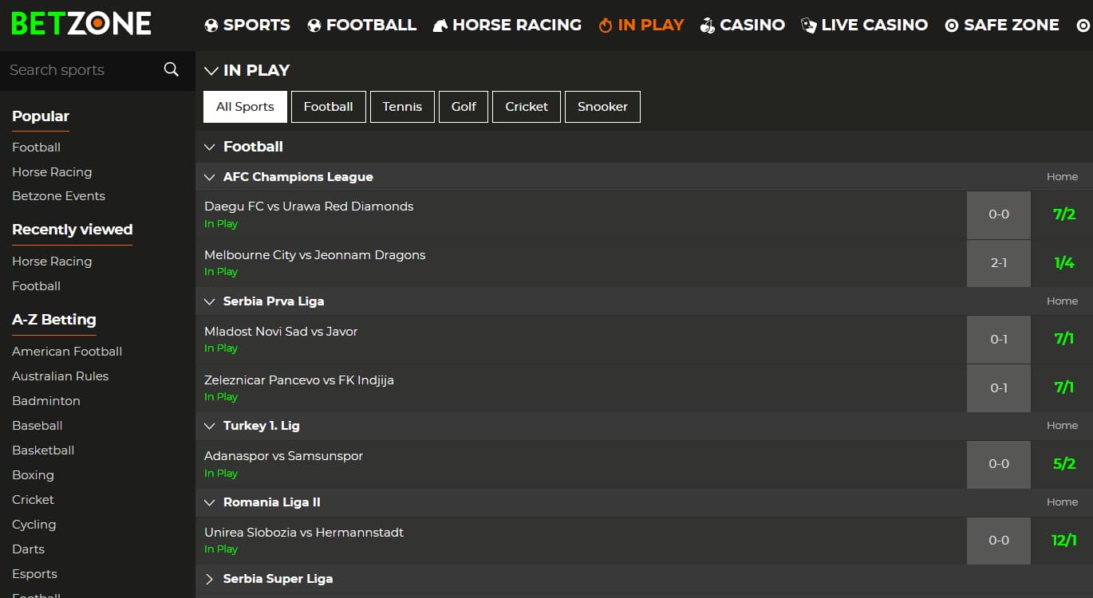Click the stopwatch icon beside In Play
Image resolution: width=1093 pixels, height=598 pixels.
pyautogui.click(x=606, y=26)
